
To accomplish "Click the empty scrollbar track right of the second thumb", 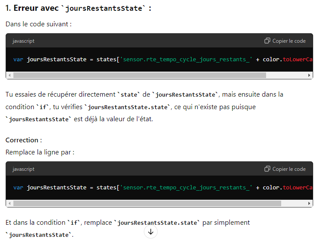I will click(293, 203).
